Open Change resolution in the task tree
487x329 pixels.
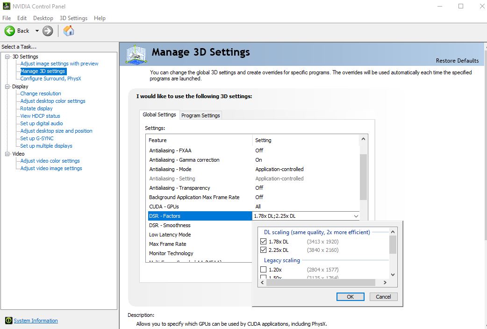[41, 93]
